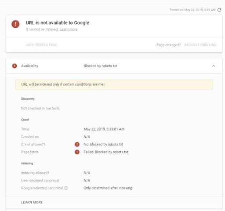The width and height of the screenshot is (225, 211).
Task: Click the Crawl allowed? label
Action: [x=33, y=145]
